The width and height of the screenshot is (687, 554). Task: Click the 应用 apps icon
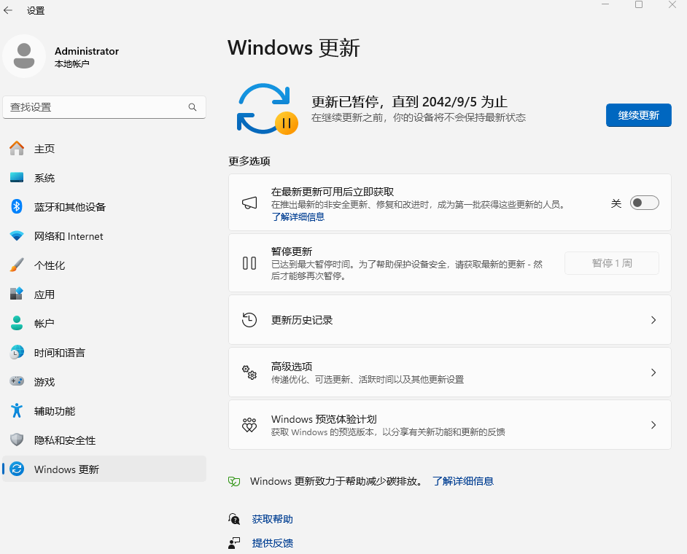click(x=17, y=294)
